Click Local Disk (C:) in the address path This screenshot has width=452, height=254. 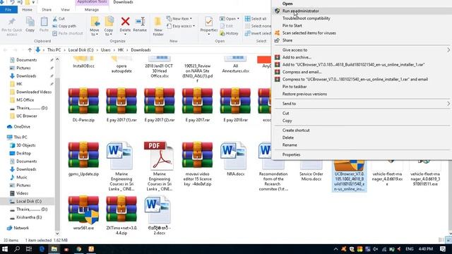pyautogui.click(x=81, y=50)
